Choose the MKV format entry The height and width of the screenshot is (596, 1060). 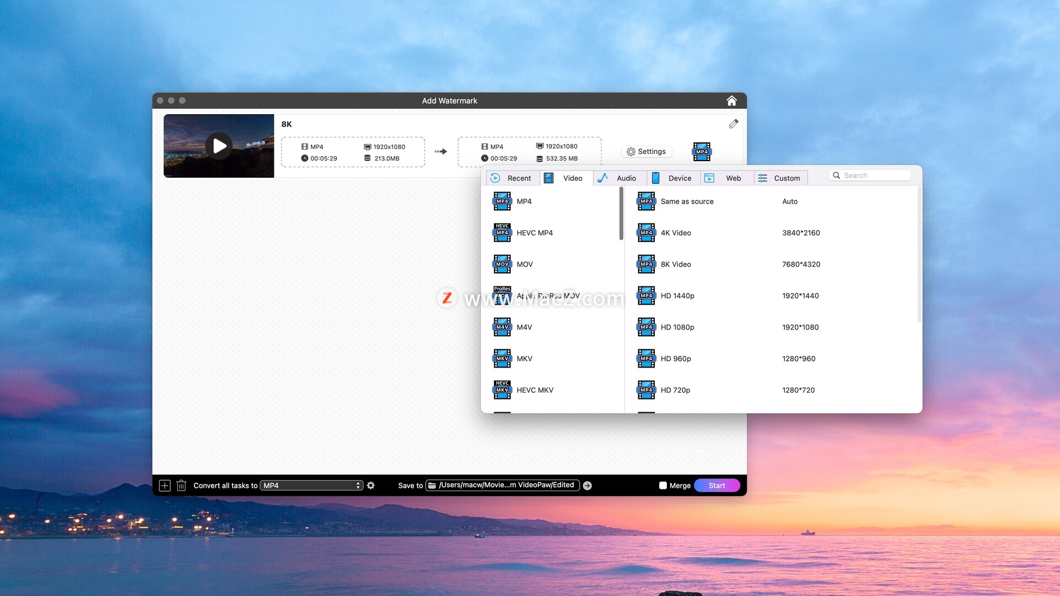pyautogui.click(x=524, y=359)
